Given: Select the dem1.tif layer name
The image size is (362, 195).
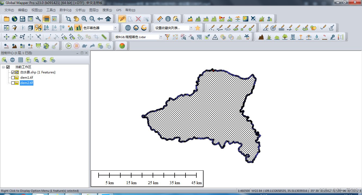Looking at the screenshot, I should pyautogui.click(x=27, y=78).
